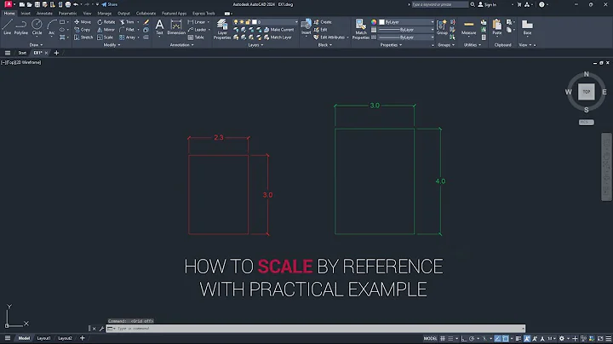613x344 pixels.
Task: Activate the Move command
Action: point(83,22)
